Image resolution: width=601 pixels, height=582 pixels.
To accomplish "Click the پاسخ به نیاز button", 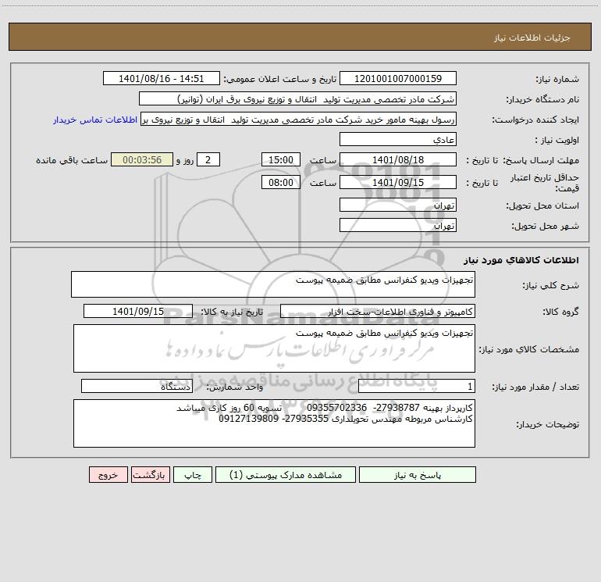I will 418,475.
